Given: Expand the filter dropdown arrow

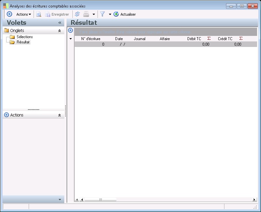Looking at the screenshot, I should [110, 14].
